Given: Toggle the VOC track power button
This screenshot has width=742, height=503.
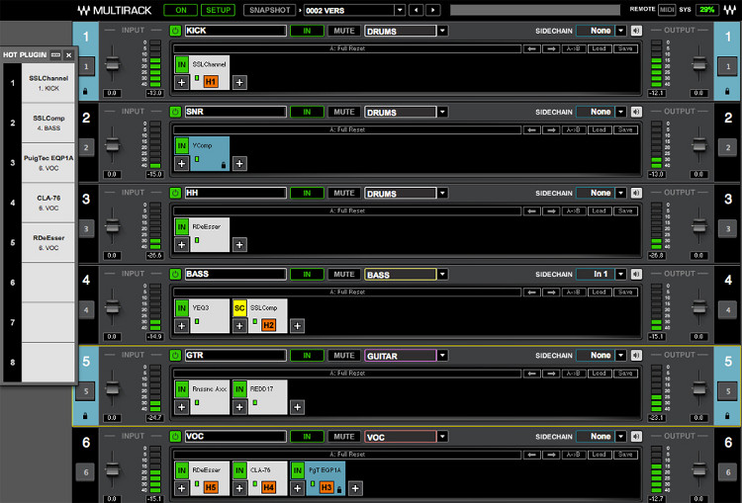Looking at the screenshot, I should point(175,437).
